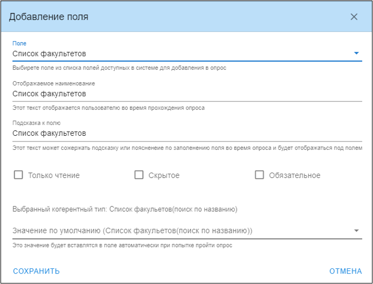The height and width of the screenshot is (284, 373).
Task: Close the Добавление поля dialog
Action: click(354, 17)
